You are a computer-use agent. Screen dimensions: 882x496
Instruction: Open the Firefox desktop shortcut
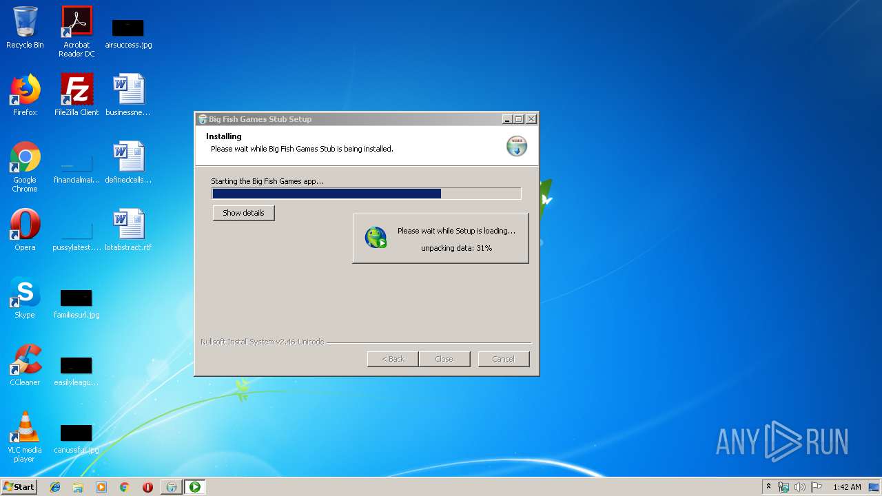point(25,95)
